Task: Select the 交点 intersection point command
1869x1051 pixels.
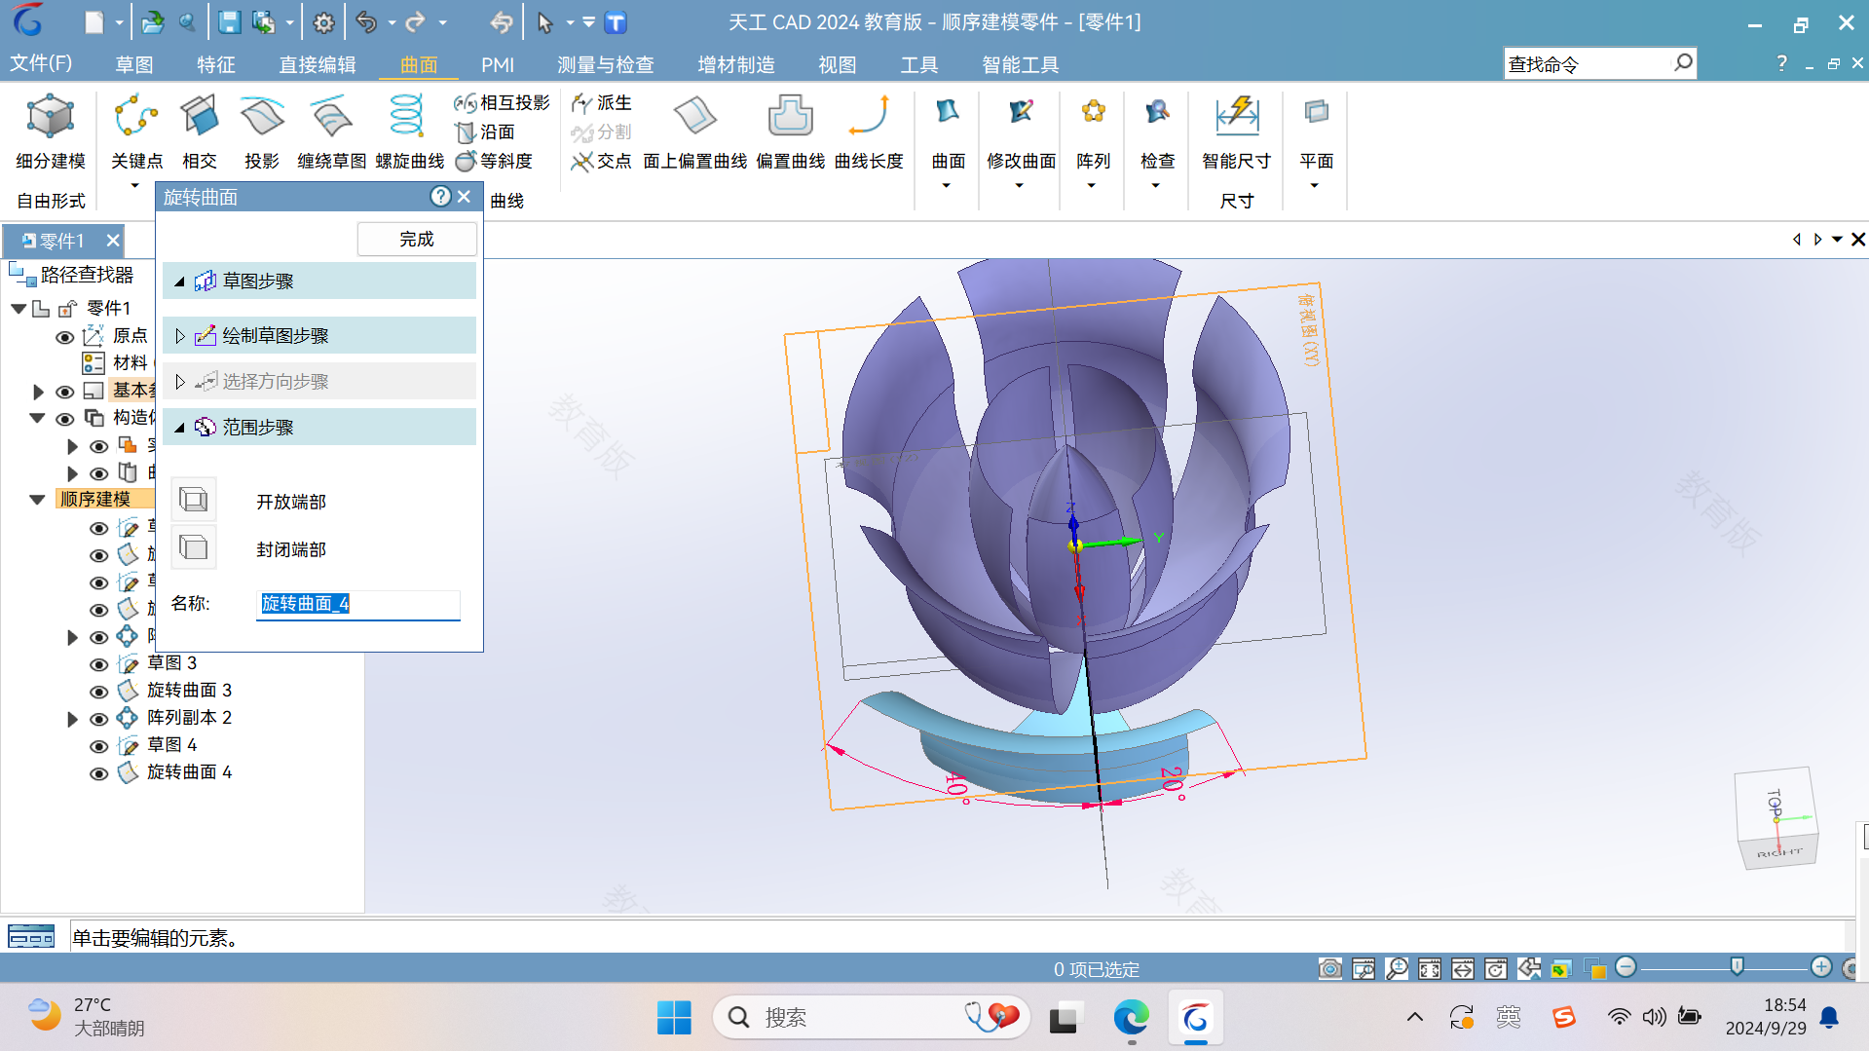Action: click(x=602, y=161)
